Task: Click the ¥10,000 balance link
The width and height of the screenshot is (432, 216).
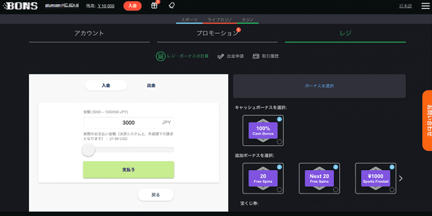Action: 106,6
